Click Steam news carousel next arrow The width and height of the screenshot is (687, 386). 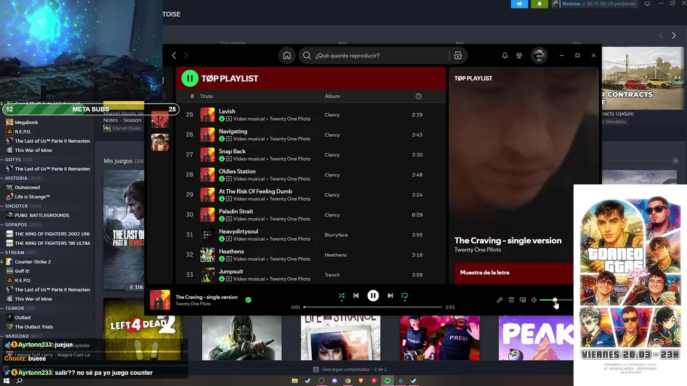tap(674, 35)
